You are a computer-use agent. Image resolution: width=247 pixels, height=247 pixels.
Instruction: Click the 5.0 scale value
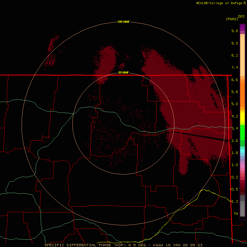[235, 104]
